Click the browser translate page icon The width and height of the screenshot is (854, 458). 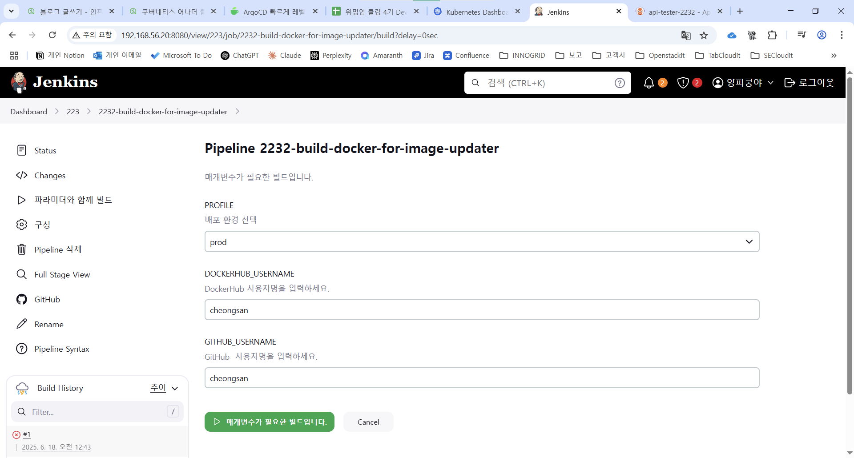click(686, 35)
